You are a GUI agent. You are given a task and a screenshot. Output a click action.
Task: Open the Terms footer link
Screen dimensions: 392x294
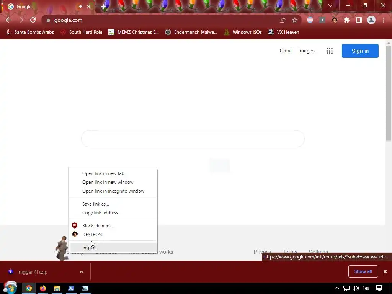pyautogui.click(x=290, y=251)
